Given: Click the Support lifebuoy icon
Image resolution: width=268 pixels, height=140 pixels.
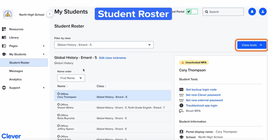Looking at the screenshot, I should 4,88.
